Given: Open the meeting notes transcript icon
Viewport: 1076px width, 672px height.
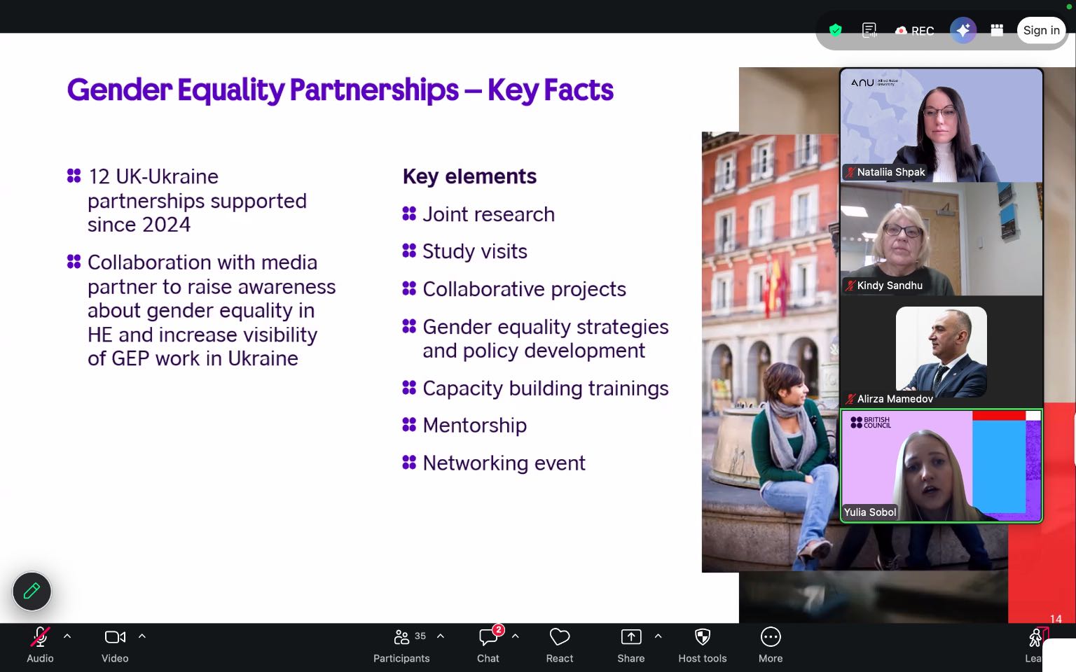Looking at the screenshot, I should (x=869, y=30).
